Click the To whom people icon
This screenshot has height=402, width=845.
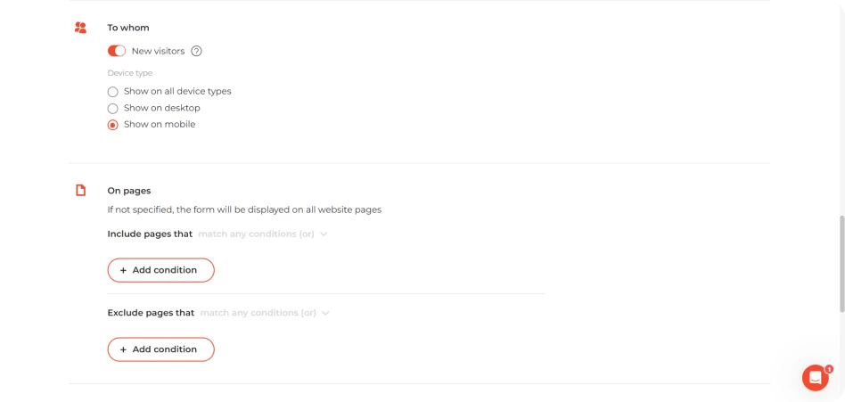tap(80, 28)
